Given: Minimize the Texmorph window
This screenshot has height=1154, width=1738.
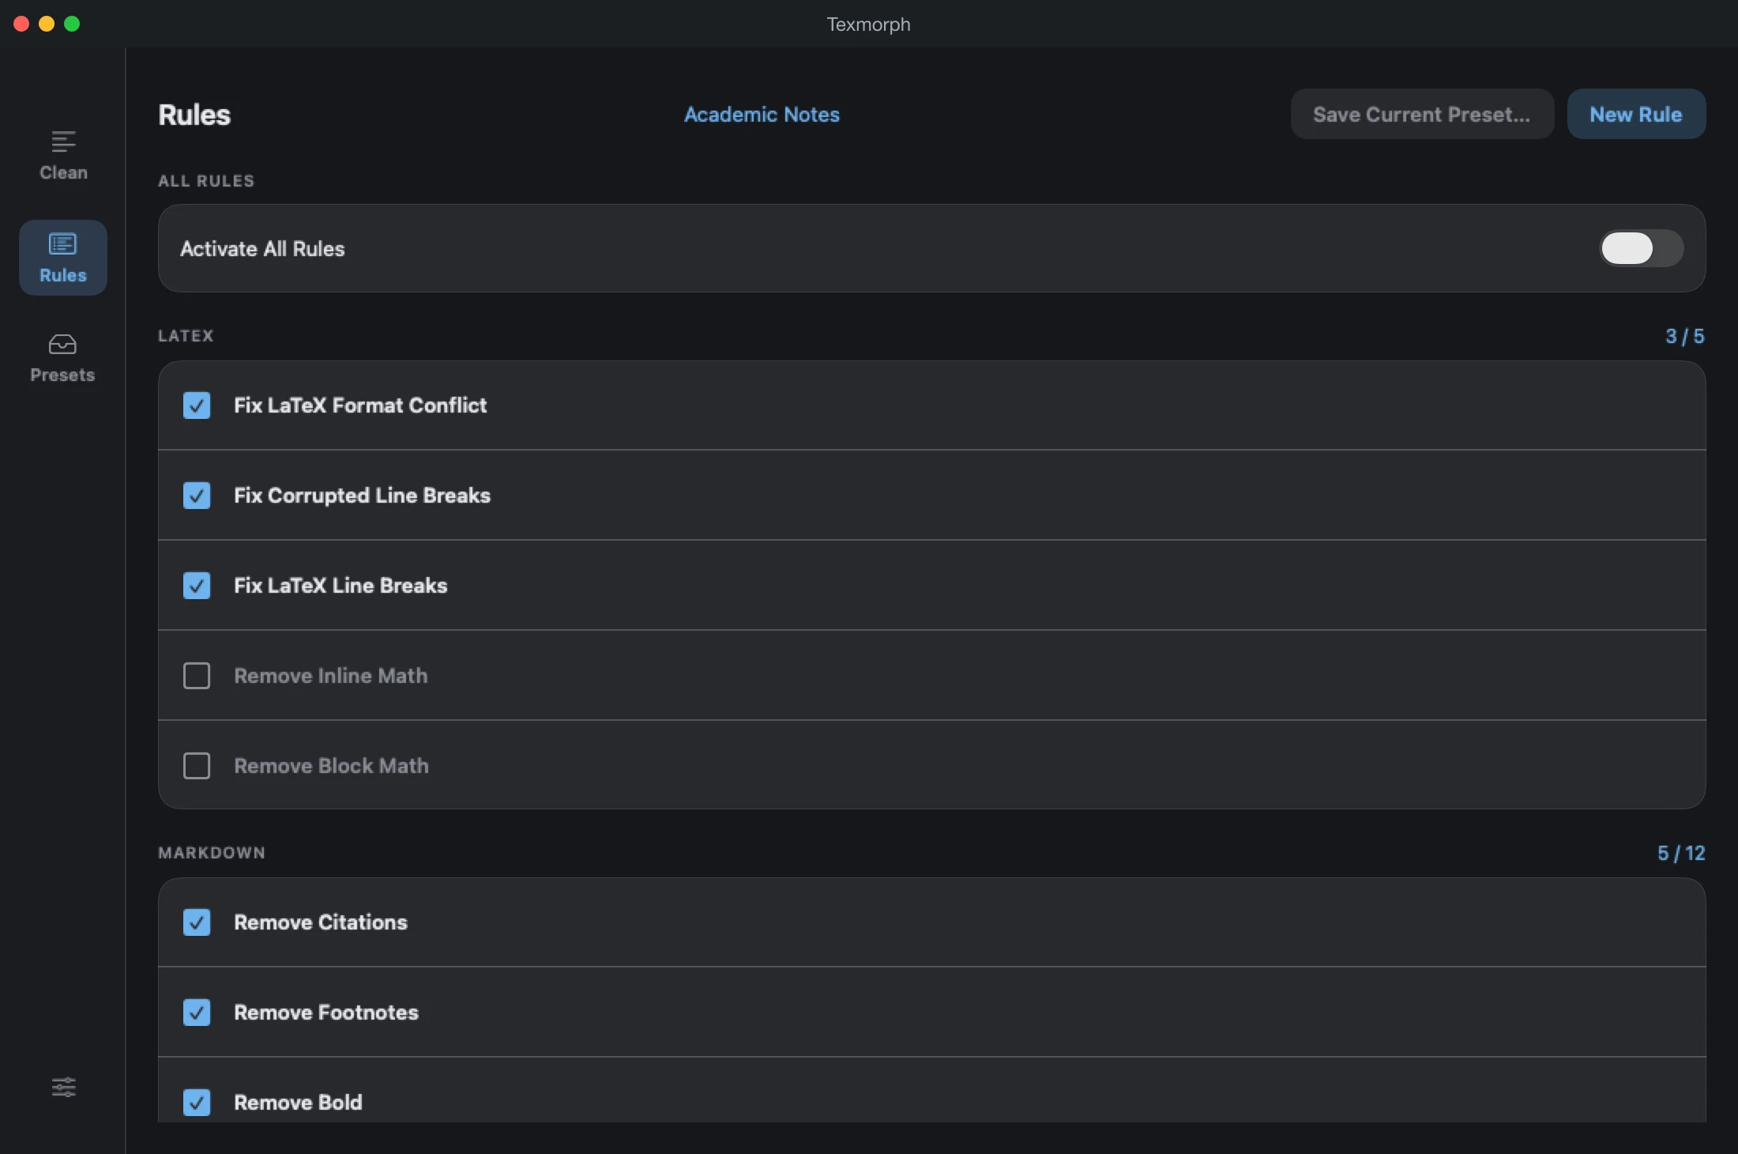Looking at the screenshot, I should (x=47, y=24).
